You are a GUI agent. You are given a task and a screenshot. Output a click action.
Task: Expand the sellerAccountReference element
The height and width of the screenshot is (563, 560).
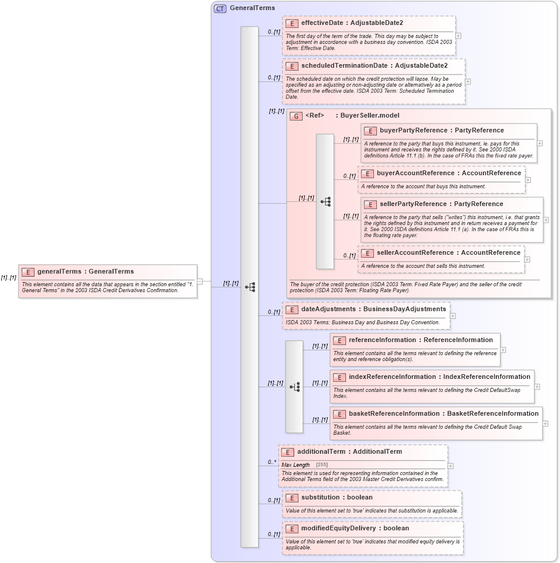527,260
